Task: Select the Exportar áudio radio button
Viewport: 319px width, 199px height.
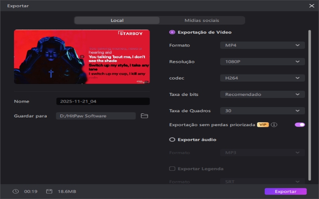Action: coord(172,140)
